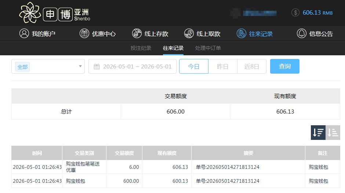Click the 606.13 RMB balance
This screenshot has height=193, width=345.
[317, 13]
